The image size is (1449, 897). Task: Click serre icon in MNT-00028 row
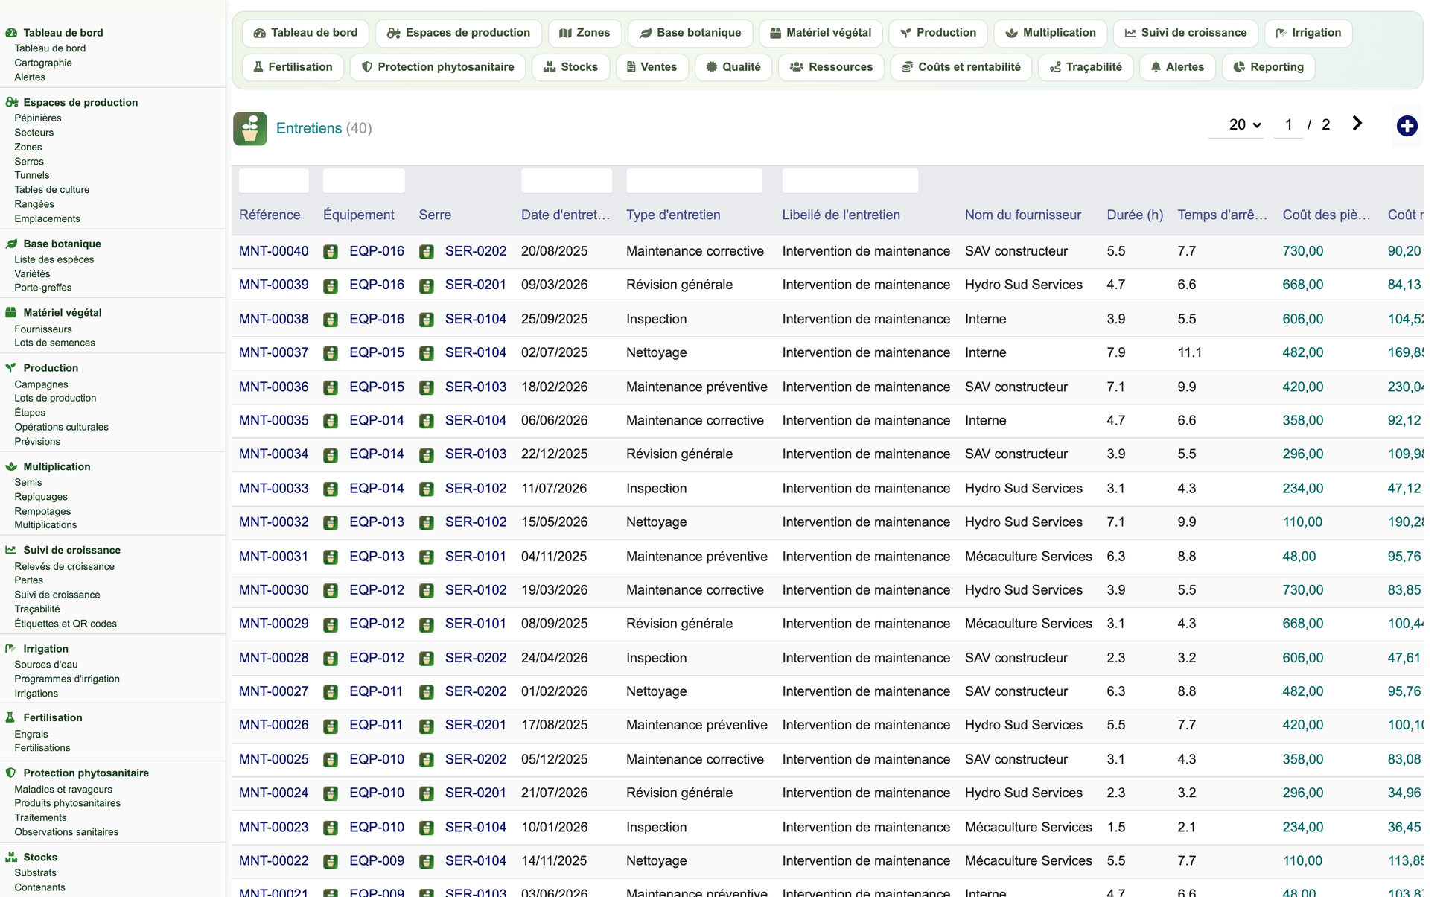(427, 659)
